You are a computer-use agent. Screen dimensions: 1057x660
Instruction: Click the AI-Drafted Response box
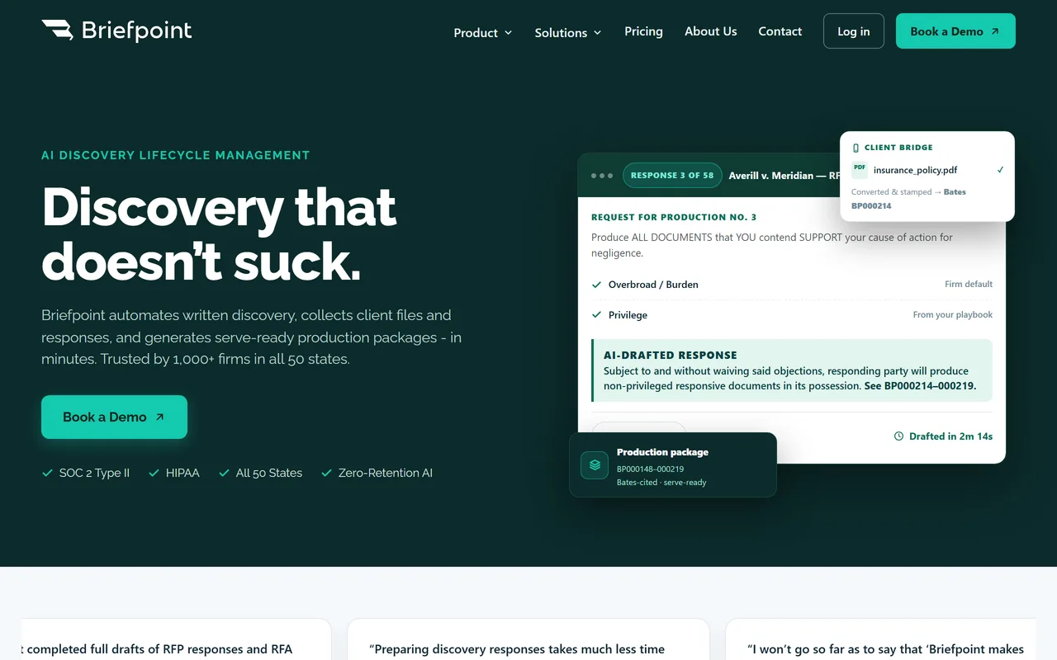(x=792, y=370)
